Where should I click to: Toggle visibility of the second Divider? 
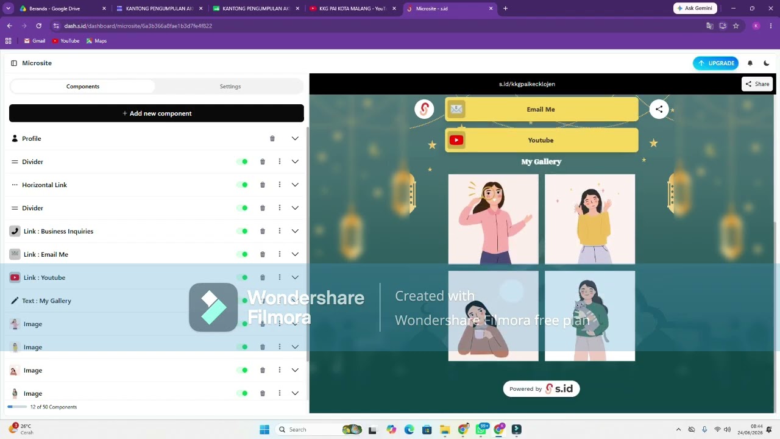pos(243,208)
